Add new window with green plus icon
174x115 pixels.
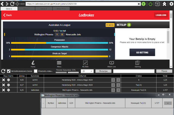144,4
